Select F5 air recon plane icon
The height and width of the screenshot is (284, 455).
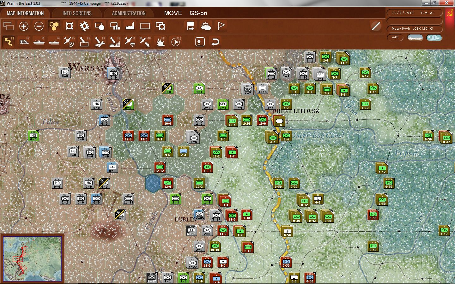69,42
